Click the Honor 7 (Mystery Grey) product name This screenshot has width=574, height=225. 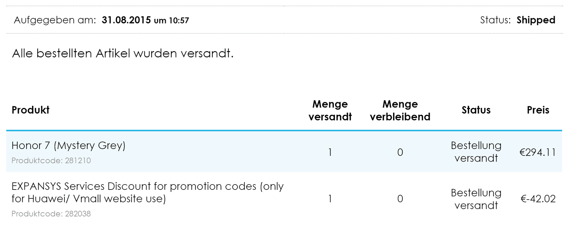click(x=68, y=145)
